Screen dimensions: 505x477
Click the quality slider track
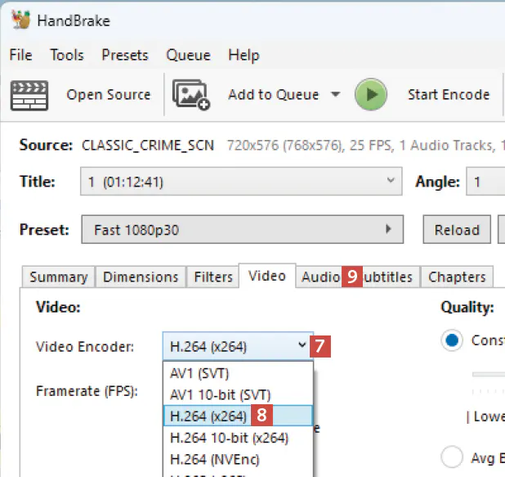click(489, 375)
